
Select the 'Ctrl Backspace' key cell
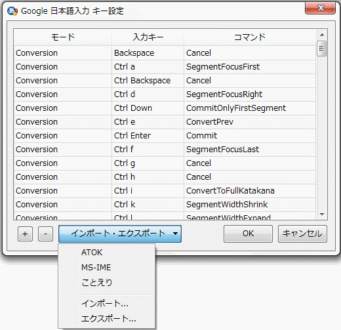point(148,81)
